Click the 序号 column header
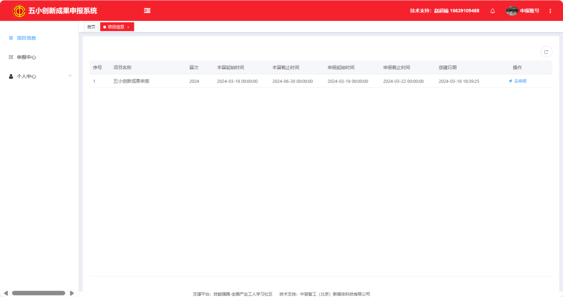Image resolution: width=563 pixels, height=297 pixels. coord(97,67)
